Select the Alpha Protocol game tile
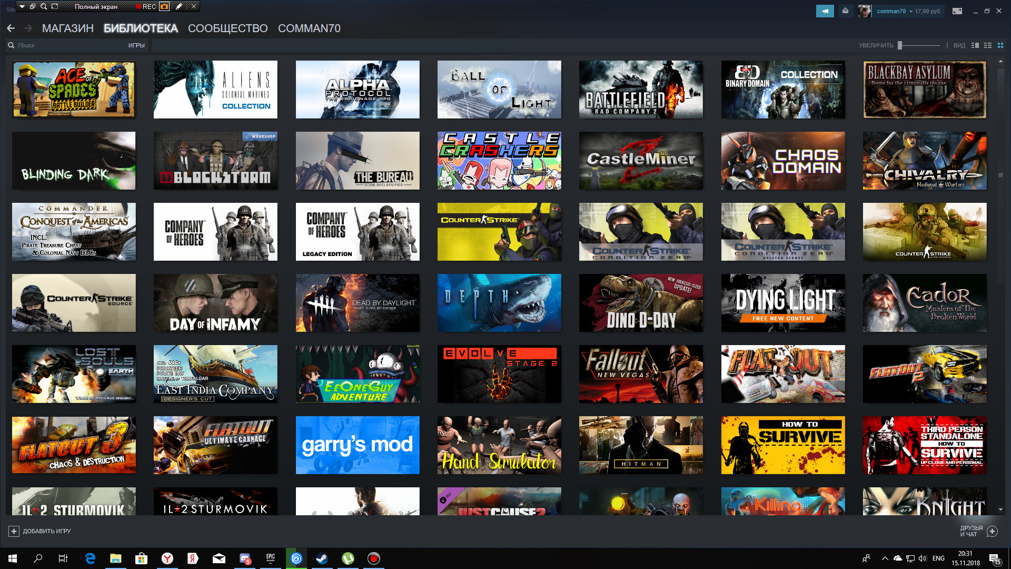This screenshot has height=569, width=1011. (x=358, y=90)
